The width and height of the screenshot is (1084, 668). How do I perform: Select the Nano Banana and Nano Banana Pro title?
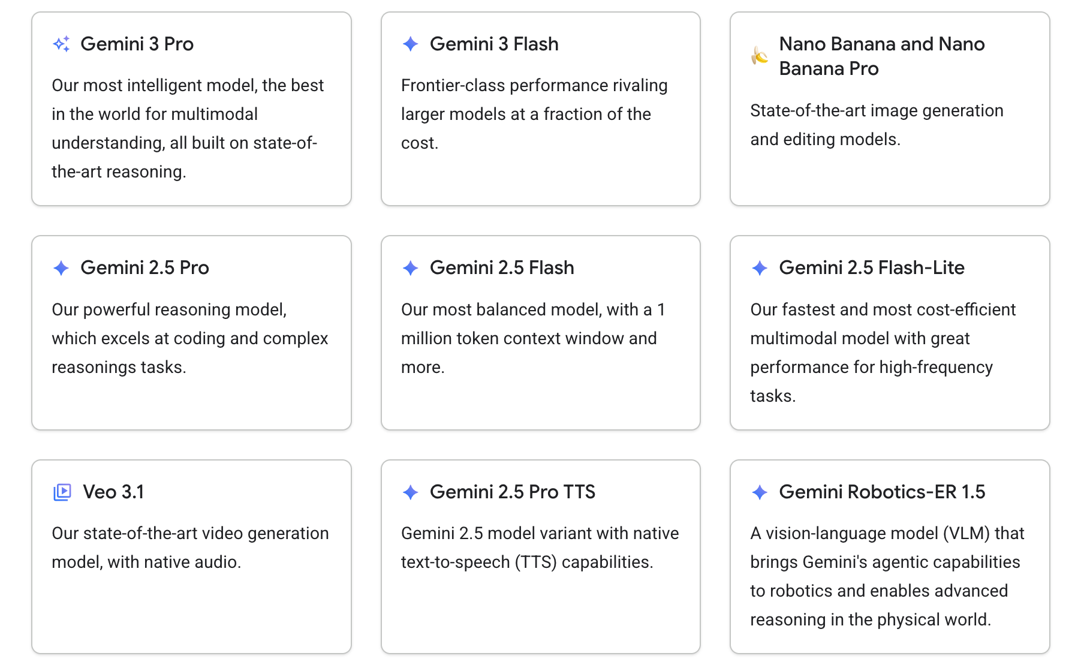(881, 56)
